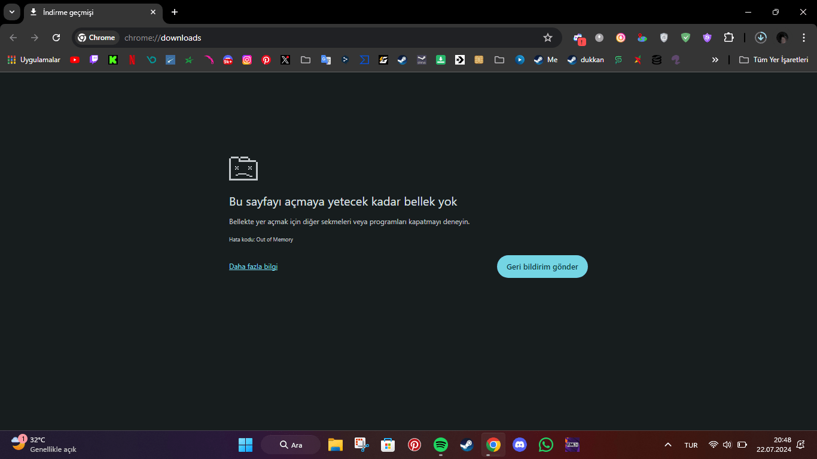Viewport: 817px width, 459px height.
Task: Click the TUR language indicator
Action: point(691,445)
